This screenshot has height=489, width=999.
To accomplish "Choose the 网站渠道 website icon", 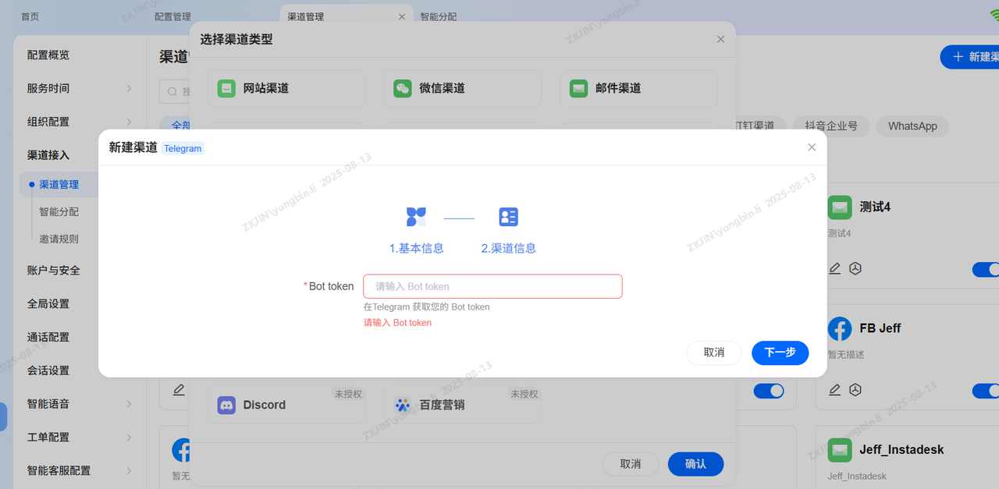I will point(226,88).
